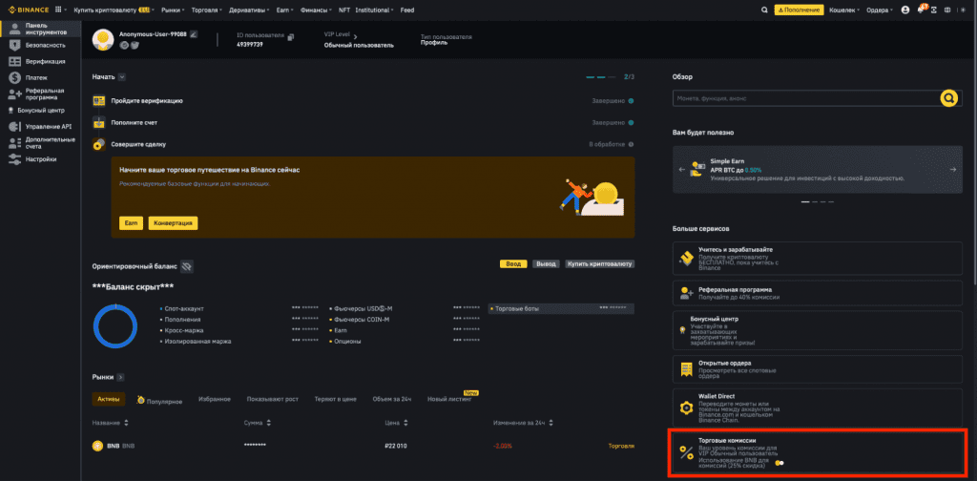Click the Пополните счет step icon
The width and height of the screenshot is (977, 481).
point(98,122)
